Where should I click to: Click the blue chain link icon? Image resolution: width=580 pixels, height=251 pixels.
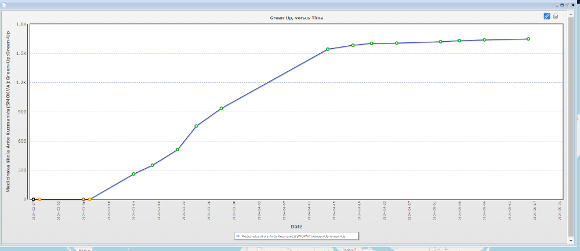pyautogui.click(x=547, y=16)
